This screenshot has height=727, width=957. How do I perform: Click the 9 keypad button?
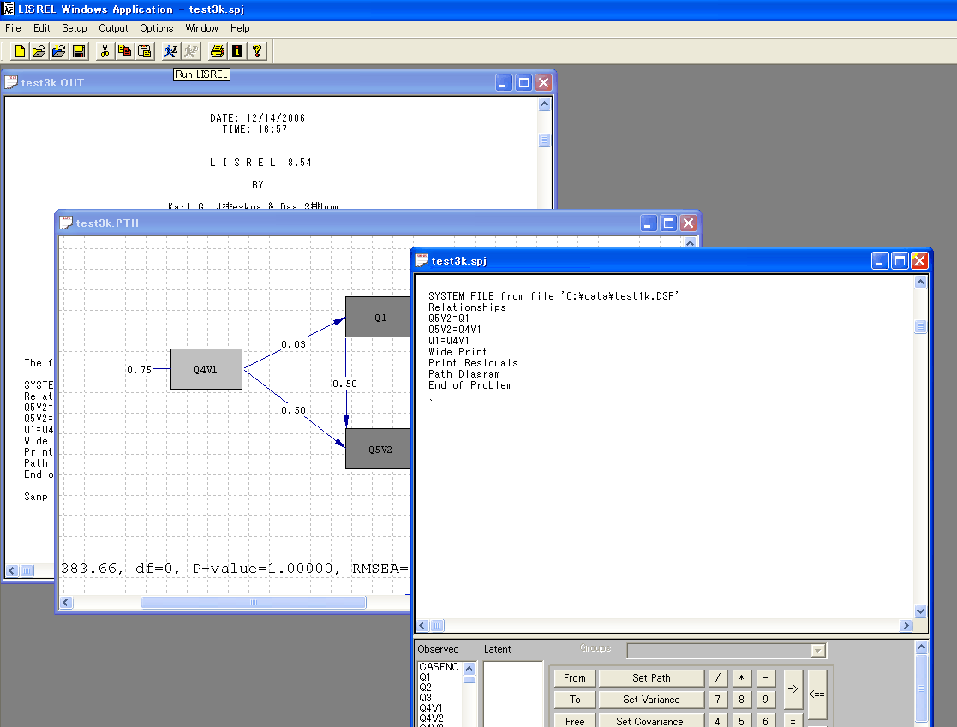pos(765,699)
